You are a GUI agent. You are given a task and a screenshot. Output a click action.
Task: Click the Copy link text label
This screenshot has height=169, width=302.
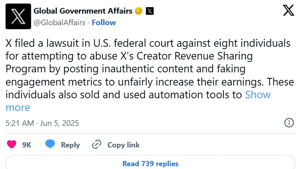[x=124, y=145]
